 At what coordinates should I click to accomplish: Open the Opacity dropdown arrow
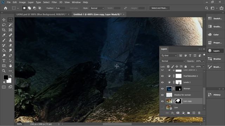204,61
